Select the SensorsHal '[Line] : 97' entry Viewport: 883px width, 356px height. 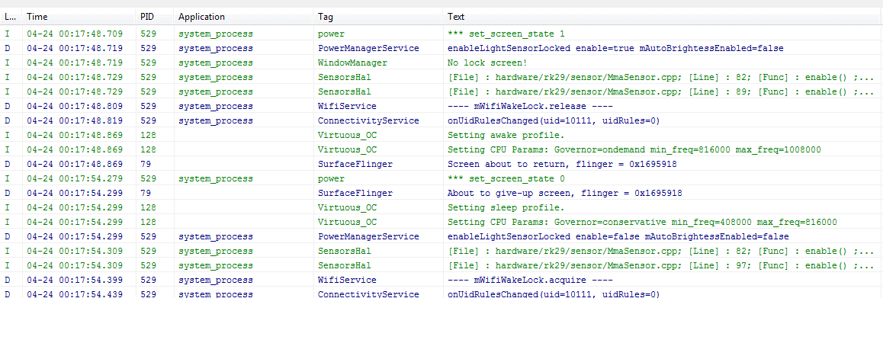(x=441, y=265)
